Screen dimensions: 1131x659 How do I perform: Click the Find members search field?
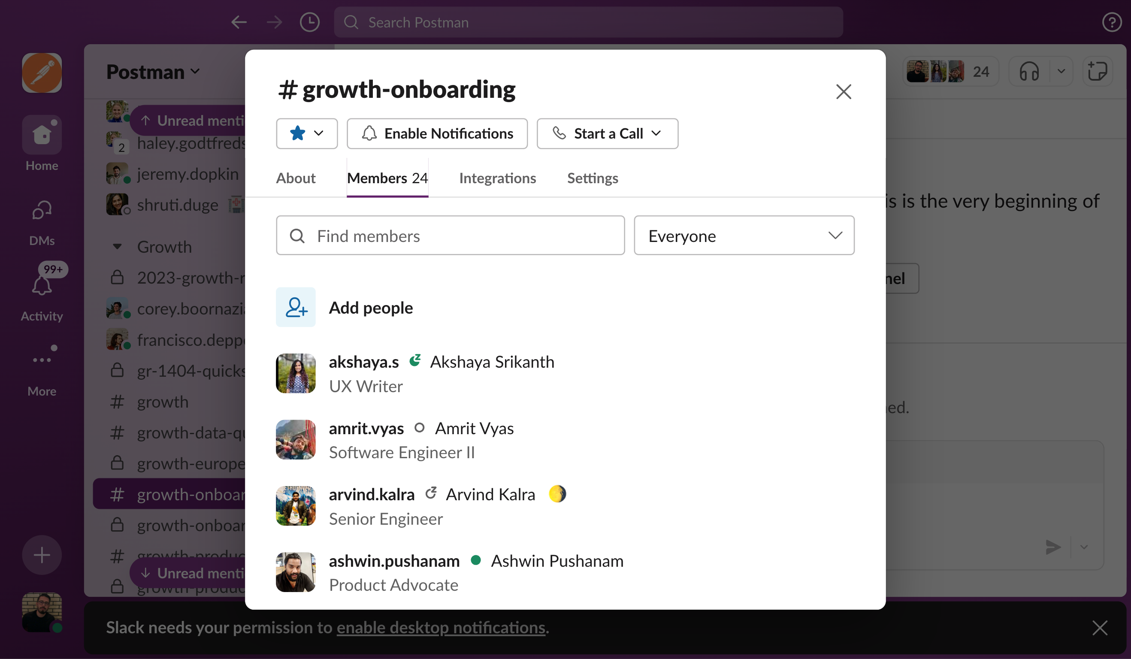tap(450, 236)
